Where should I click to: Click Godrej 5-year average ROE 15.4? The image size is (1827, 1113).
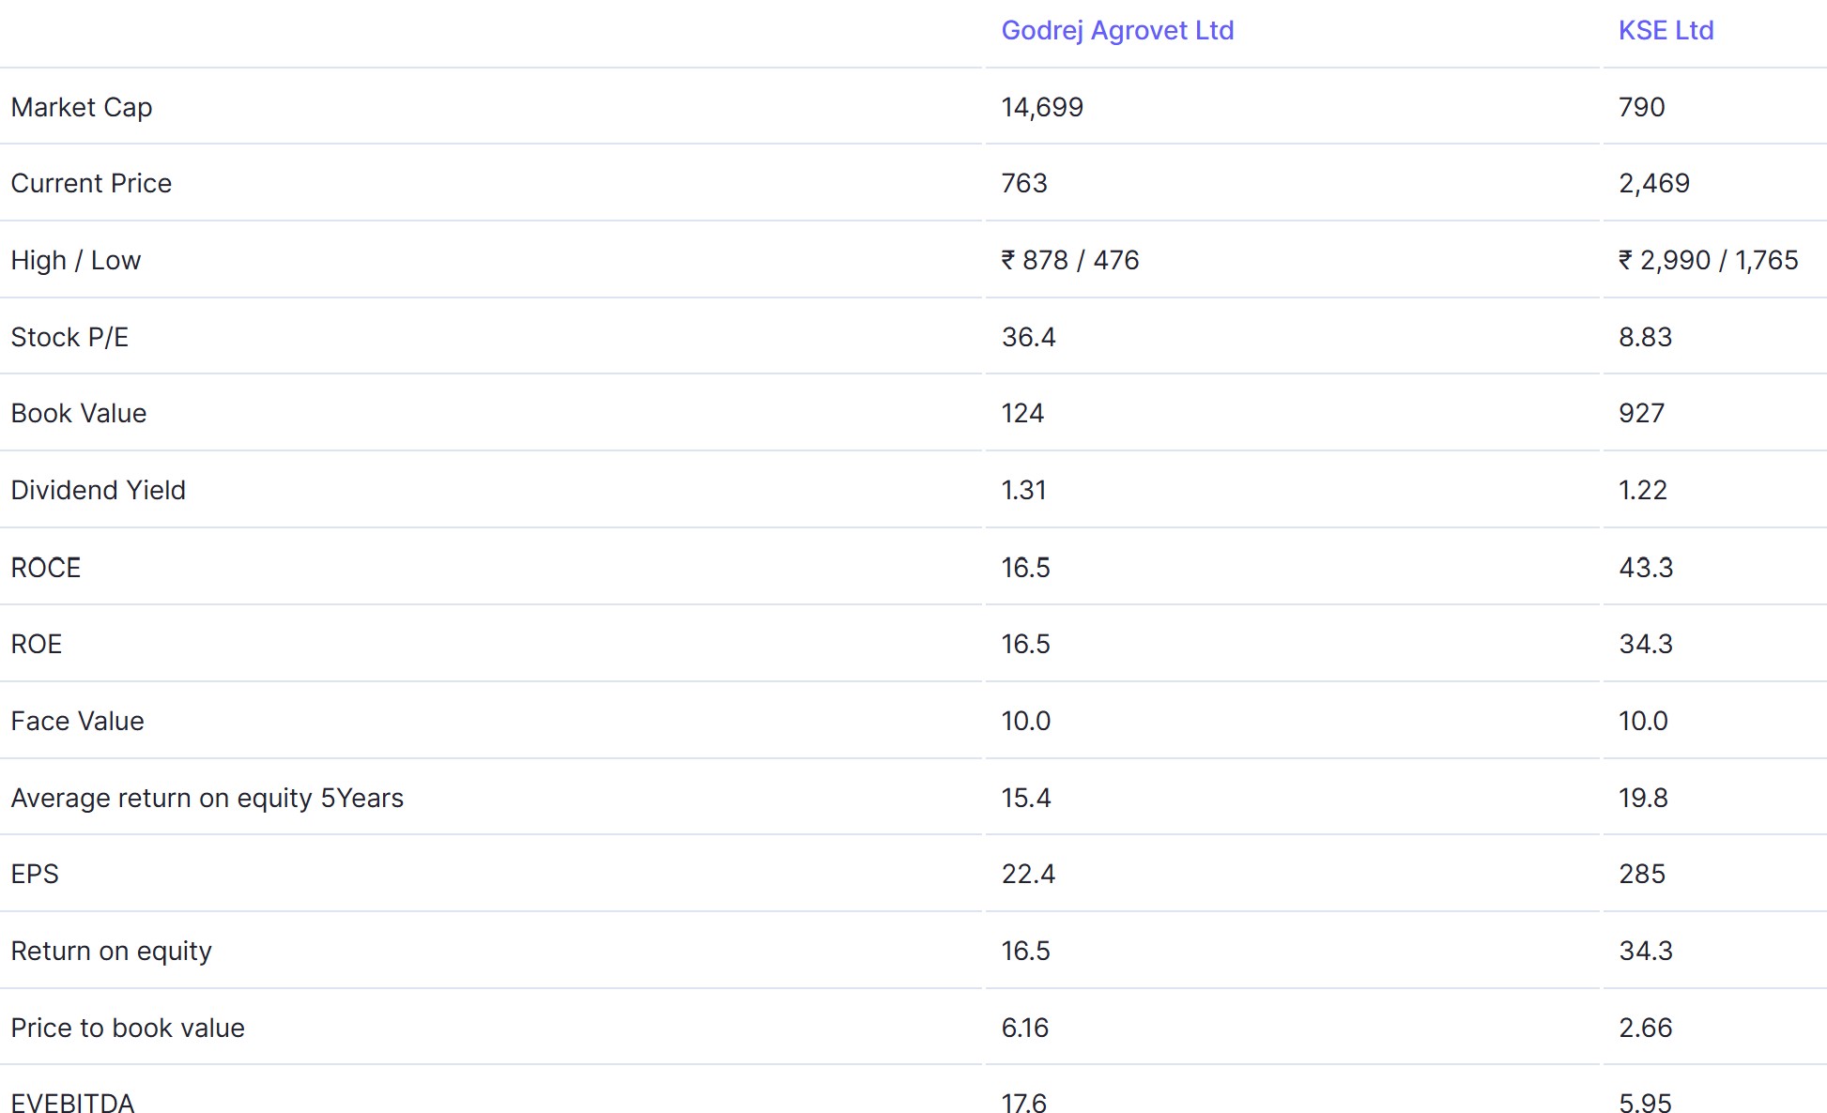[x=1026, y=798]
